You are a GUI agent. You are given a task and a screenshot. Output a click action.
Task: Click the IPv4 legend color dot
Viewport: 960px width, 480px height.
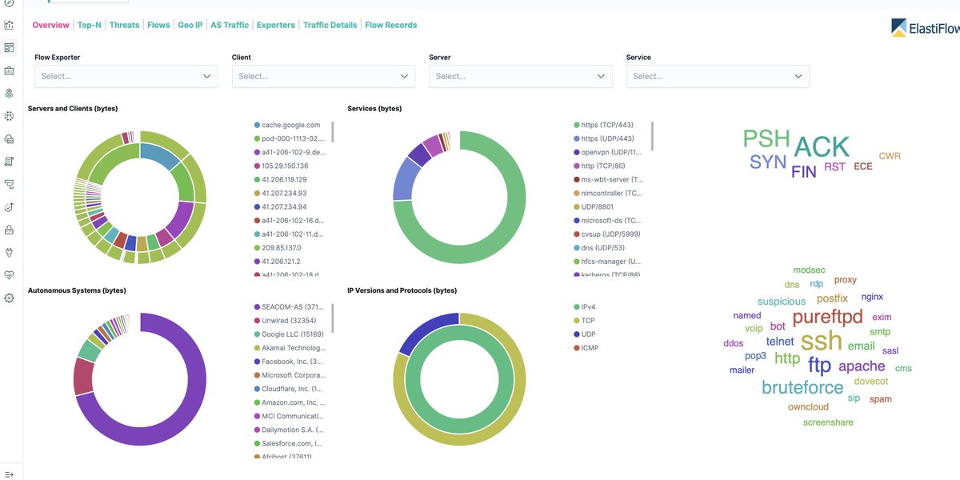point(576,307)
